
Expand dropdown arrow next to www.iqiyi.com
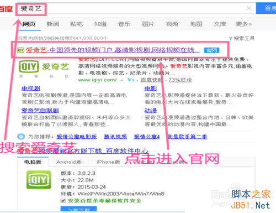click(x=121, y=80)
